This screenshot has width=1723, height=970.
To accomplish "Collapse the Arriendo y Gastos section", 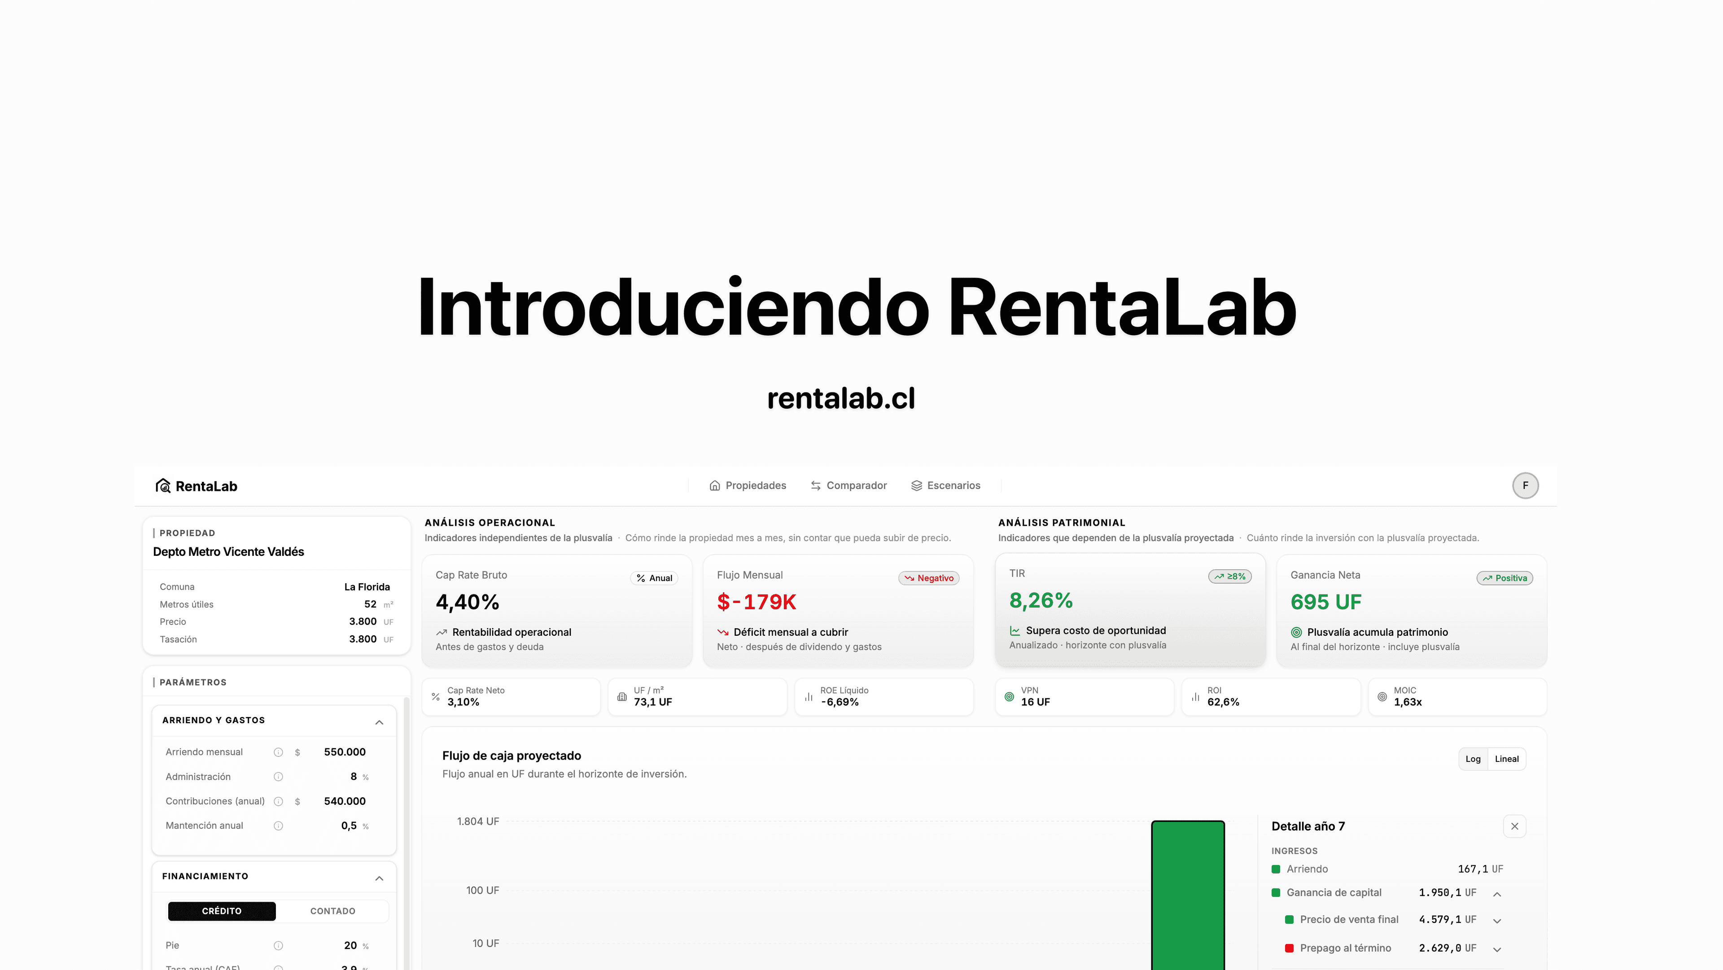I will tap(379, 722).
